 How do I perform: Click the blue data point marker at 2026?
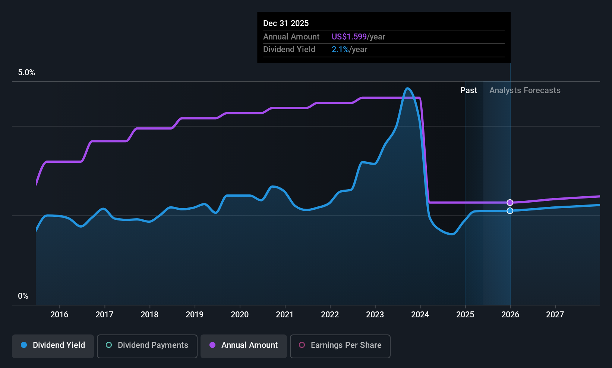tap(510, 211)
